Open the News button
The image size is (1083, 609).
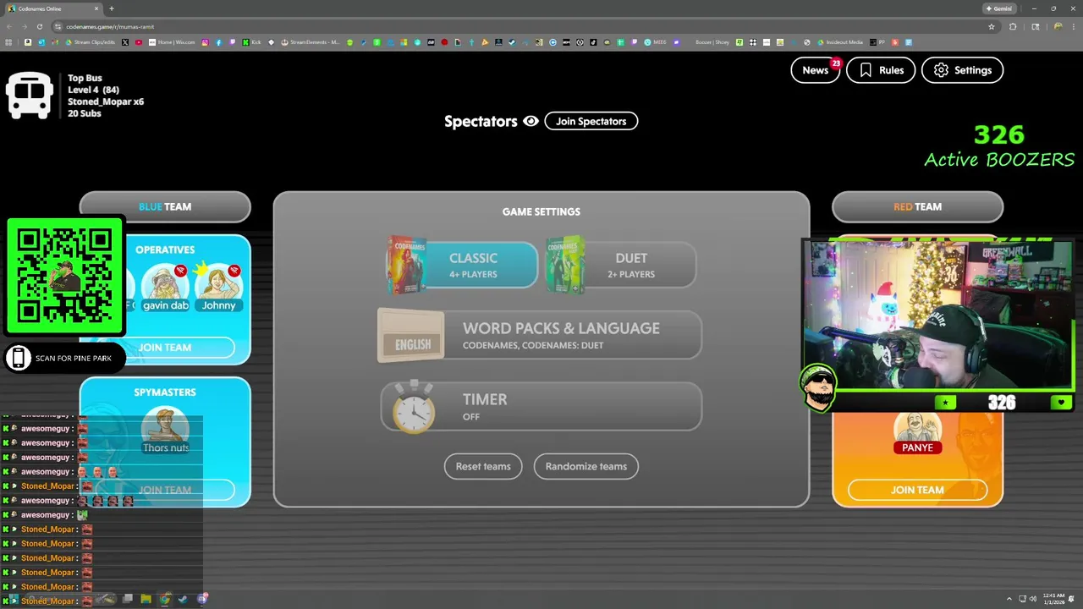click(815, 70)
